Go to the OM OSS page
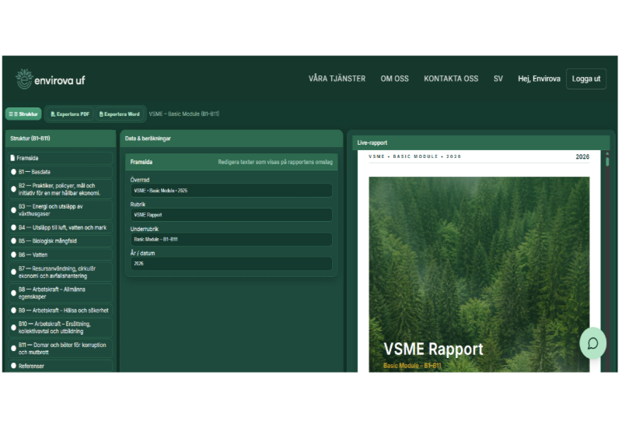 pyautogui.click(x=395, y=79)
